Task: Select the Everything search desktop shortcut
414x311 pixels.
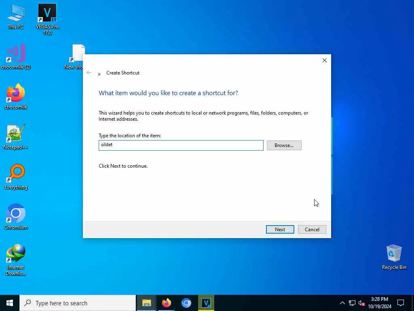Action: 16,177
